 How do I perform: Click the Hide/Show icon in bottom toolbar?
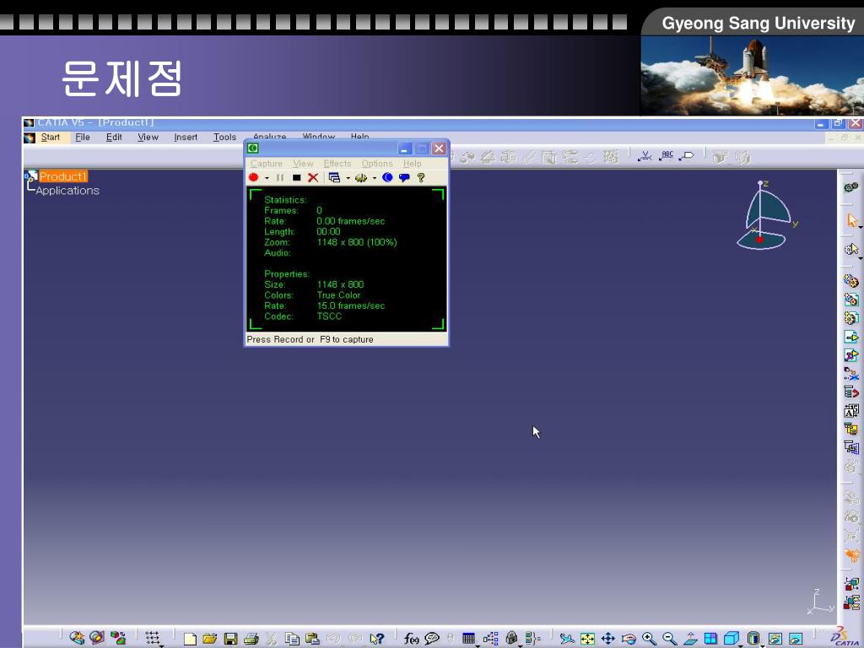click(x=775, y=638)
